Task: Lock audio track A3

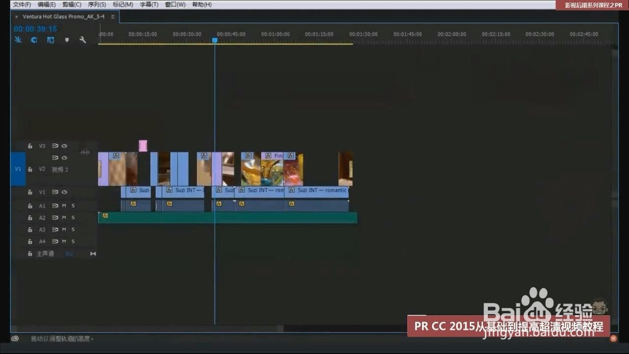Action: pyautogui.click(x=30, y=230)
